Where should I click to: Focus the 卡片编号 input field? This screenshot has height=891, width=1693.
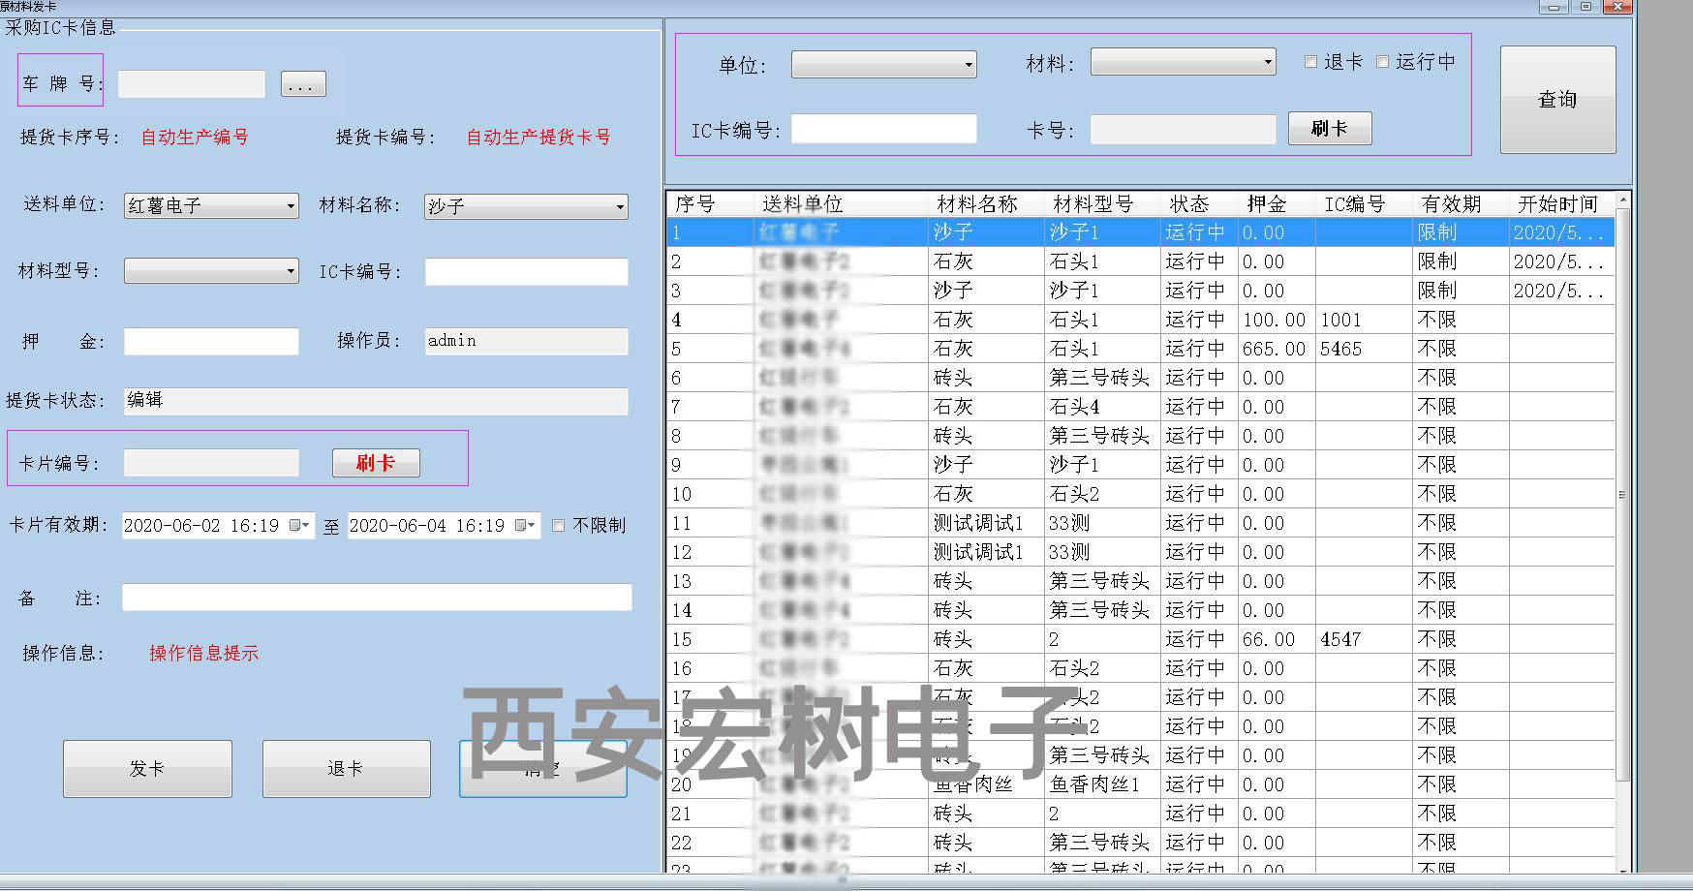pos(211,463)
